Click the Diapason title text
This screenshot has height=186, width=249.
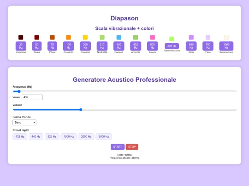point(125,18)
